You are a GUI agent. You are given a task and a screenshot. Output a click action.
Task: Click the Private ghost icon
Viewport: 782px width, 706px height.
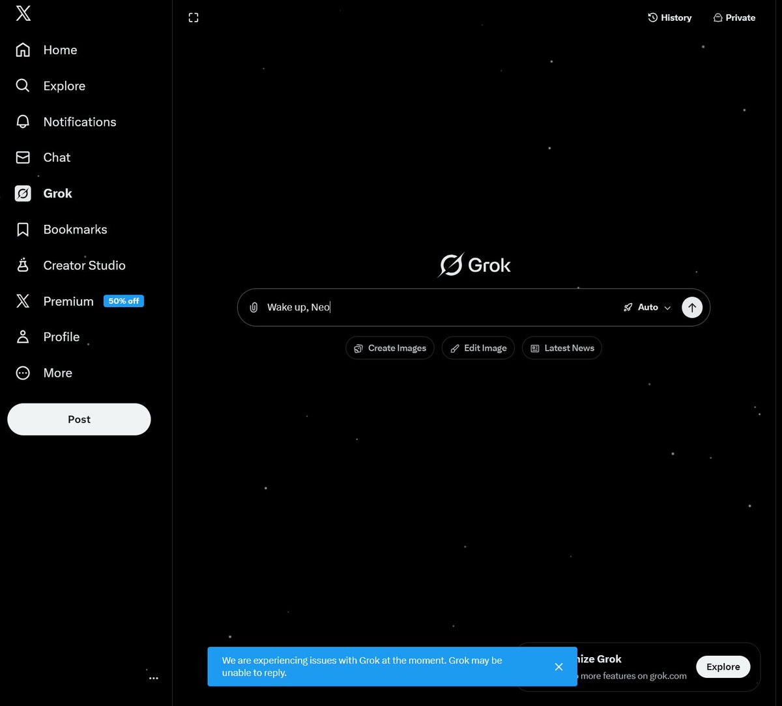tap(718, 18)
